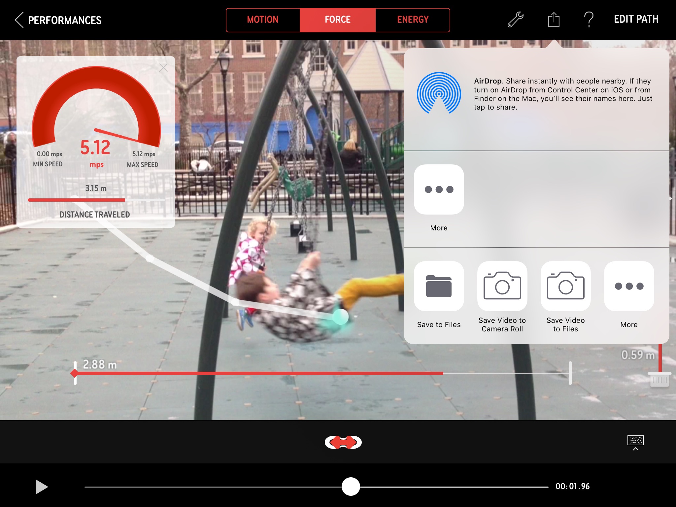Tap the share export icon
This screenshot has width=676, height=507.
(554, 19)
